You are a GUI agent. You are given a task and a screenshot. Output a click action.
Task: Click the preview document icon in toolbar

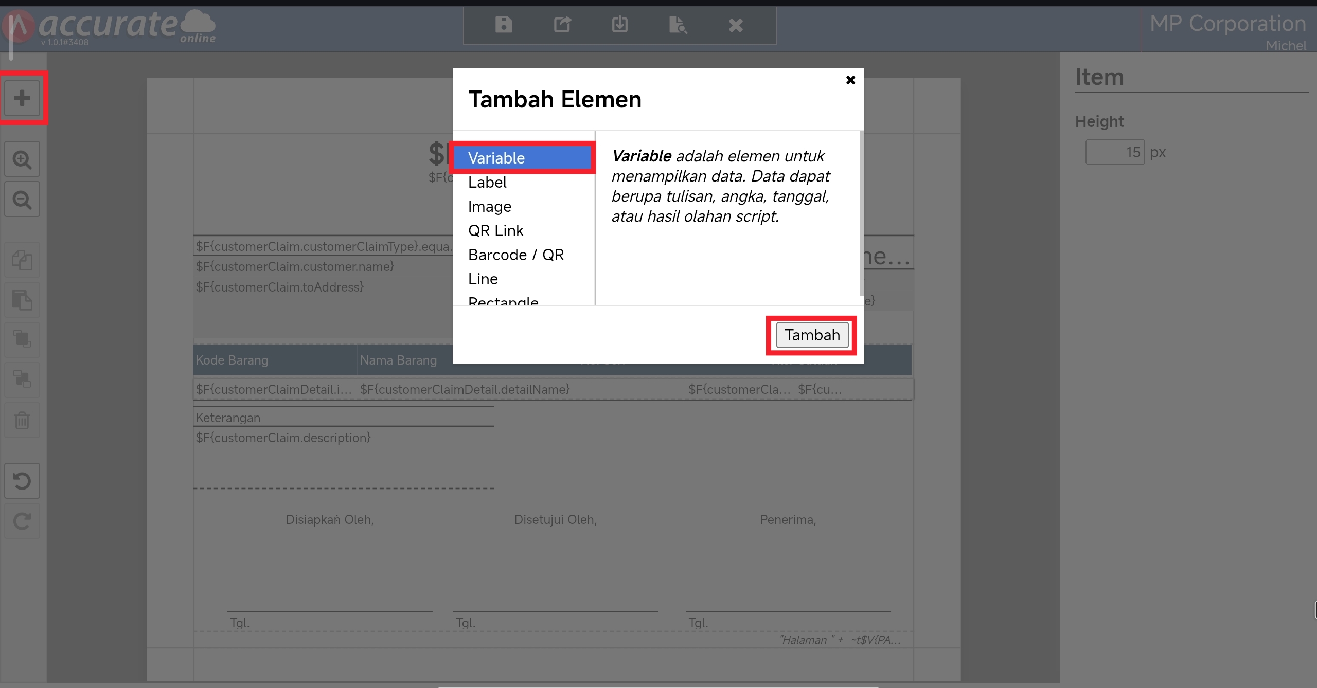click(x=678, y=25)
